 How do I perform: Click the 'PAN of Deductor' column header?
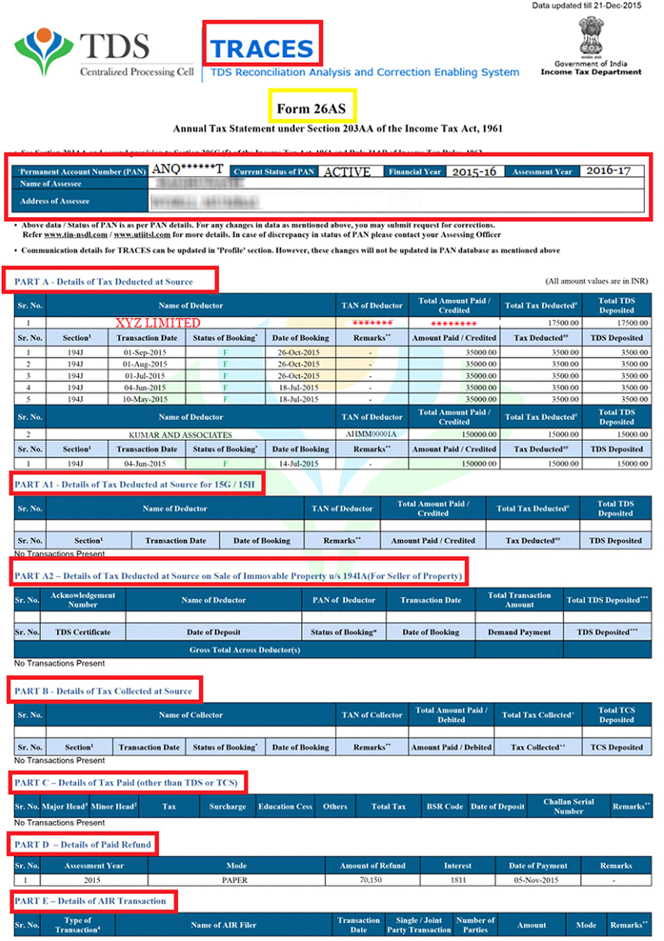344,600
